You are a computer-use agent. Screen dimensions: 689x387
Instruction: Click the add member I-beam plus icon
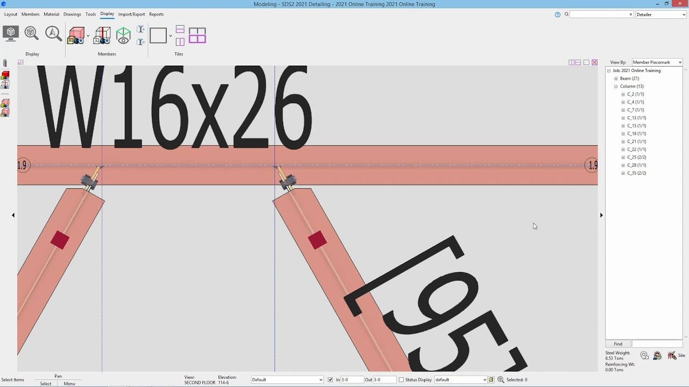tap(140, 30)
